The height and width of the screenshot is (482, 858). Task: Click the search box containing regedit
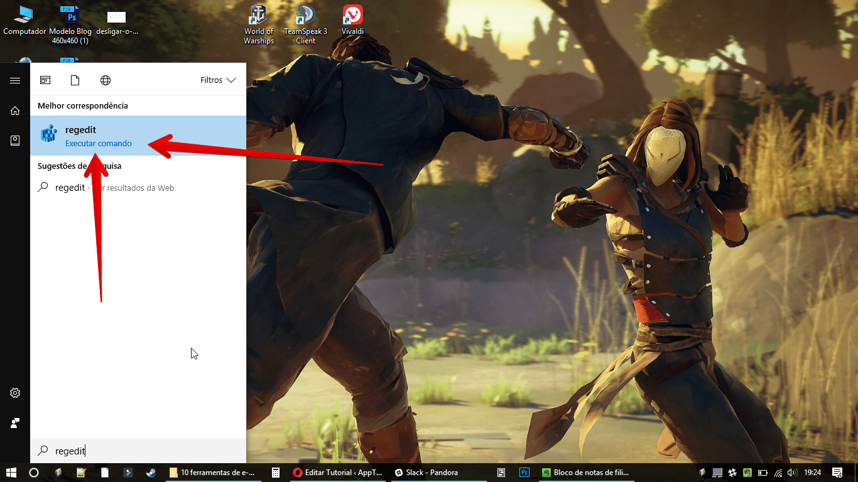pos(138,451)
